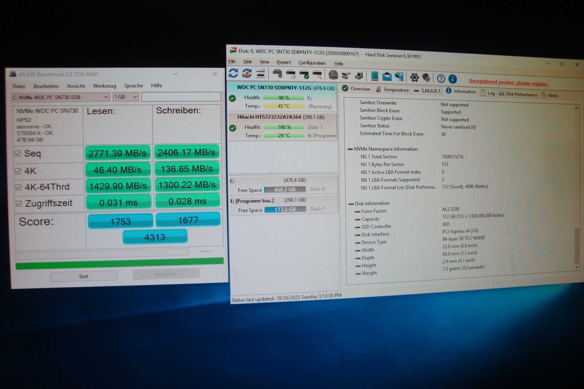Click the WDC Temp 45 °C bar
Image resolution: width=584 pixels, height=389 pixels.
tap(283, 106)
